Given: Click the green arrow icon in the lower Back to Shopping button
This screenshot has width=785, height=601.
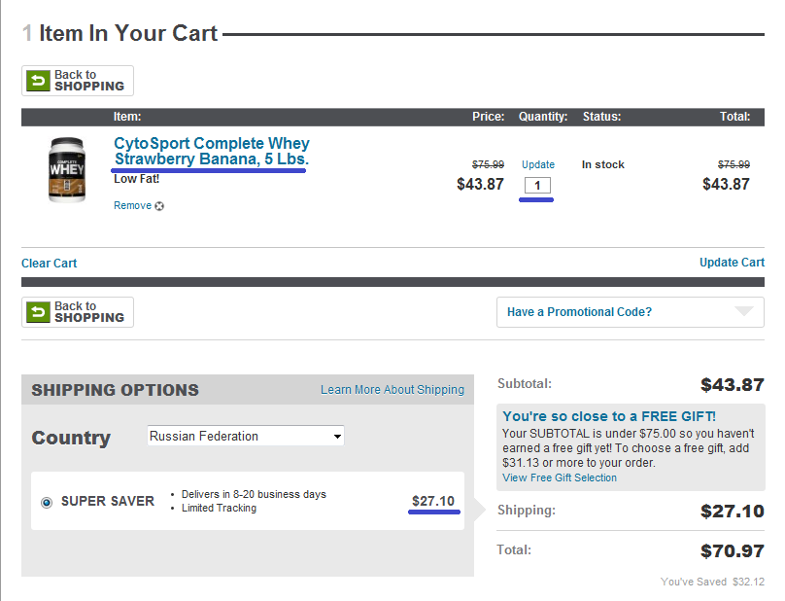Looking at the screenshot, I should click(x=39, y=312).
